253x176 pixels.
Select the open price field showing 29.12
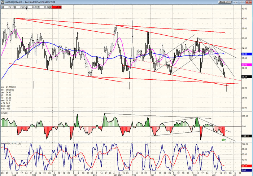coord(9,7)
